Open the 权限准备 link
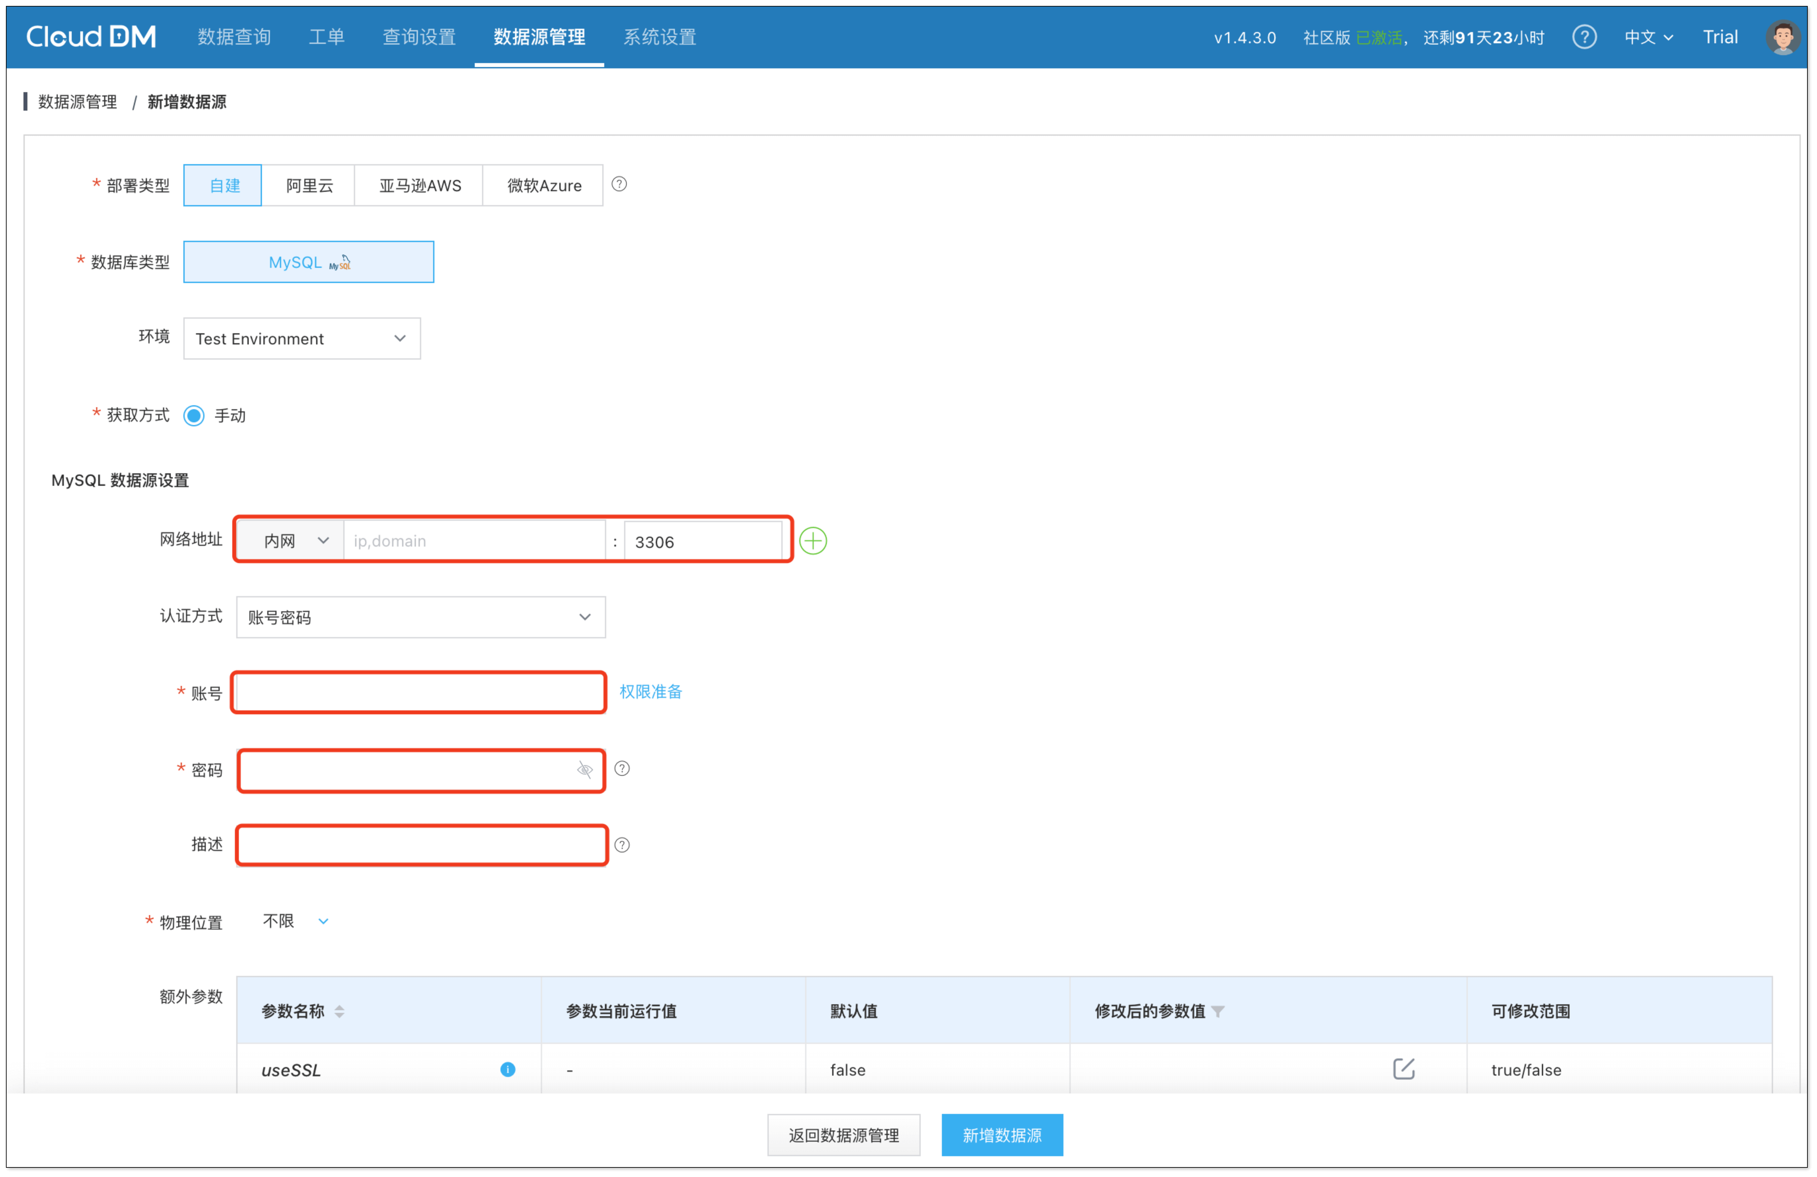 click(650, 692)
